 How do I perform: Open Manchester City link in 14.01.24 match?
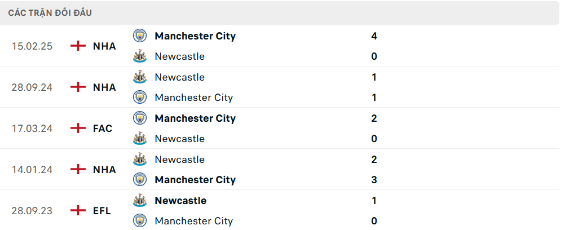[195, 180]
